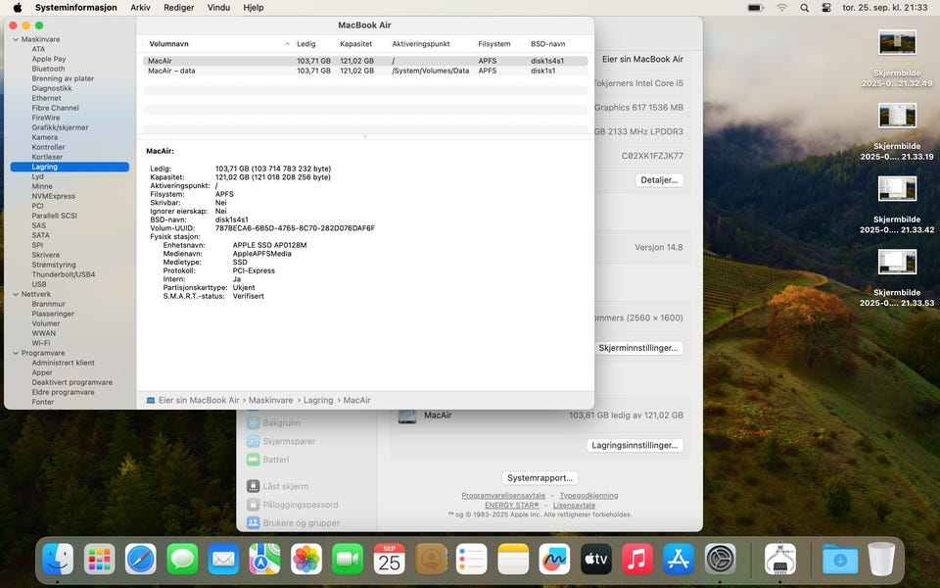Click the Systemrapport… button
Image resolution: width=940 pixels, height=588 pixels.
point(540,478)
